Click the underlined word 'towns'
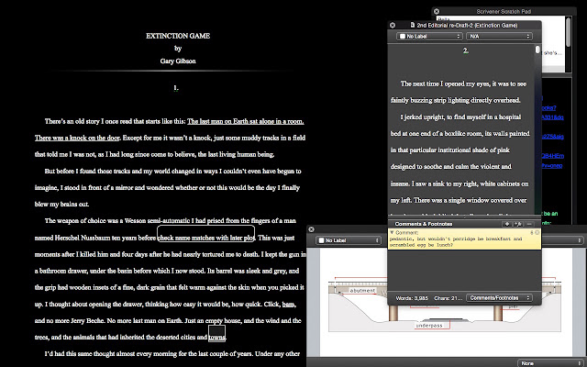This screenshot has height=367, width=587. click(216, 337)
